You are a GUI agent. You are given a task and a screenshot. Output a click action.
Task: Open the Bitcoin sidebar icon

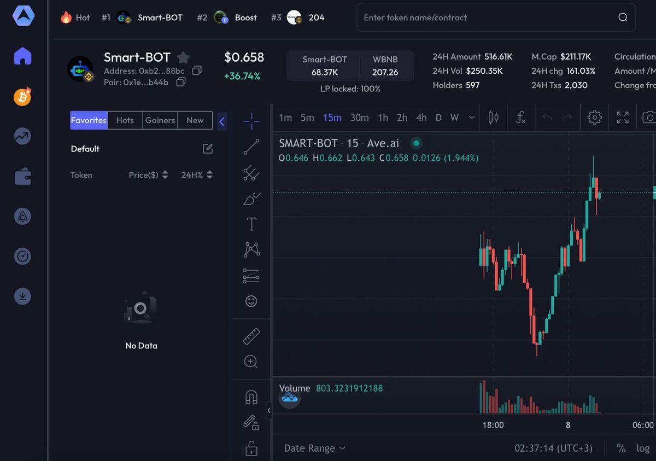pos(22,97)
